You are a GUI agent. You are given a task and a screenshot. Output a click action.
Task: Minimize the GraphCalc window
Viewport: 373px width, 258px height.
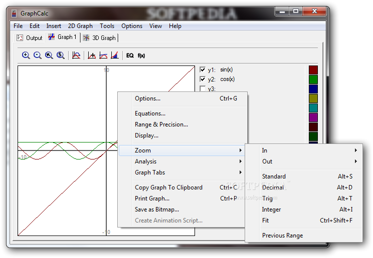[282, 11]
